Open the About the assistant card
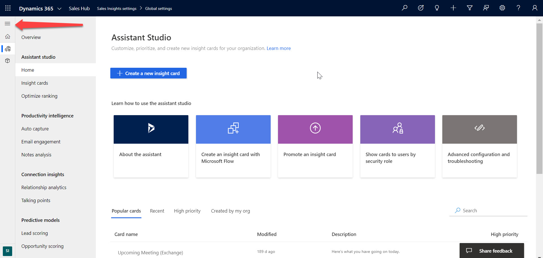 pyautogui.click(x=151, y=146)
